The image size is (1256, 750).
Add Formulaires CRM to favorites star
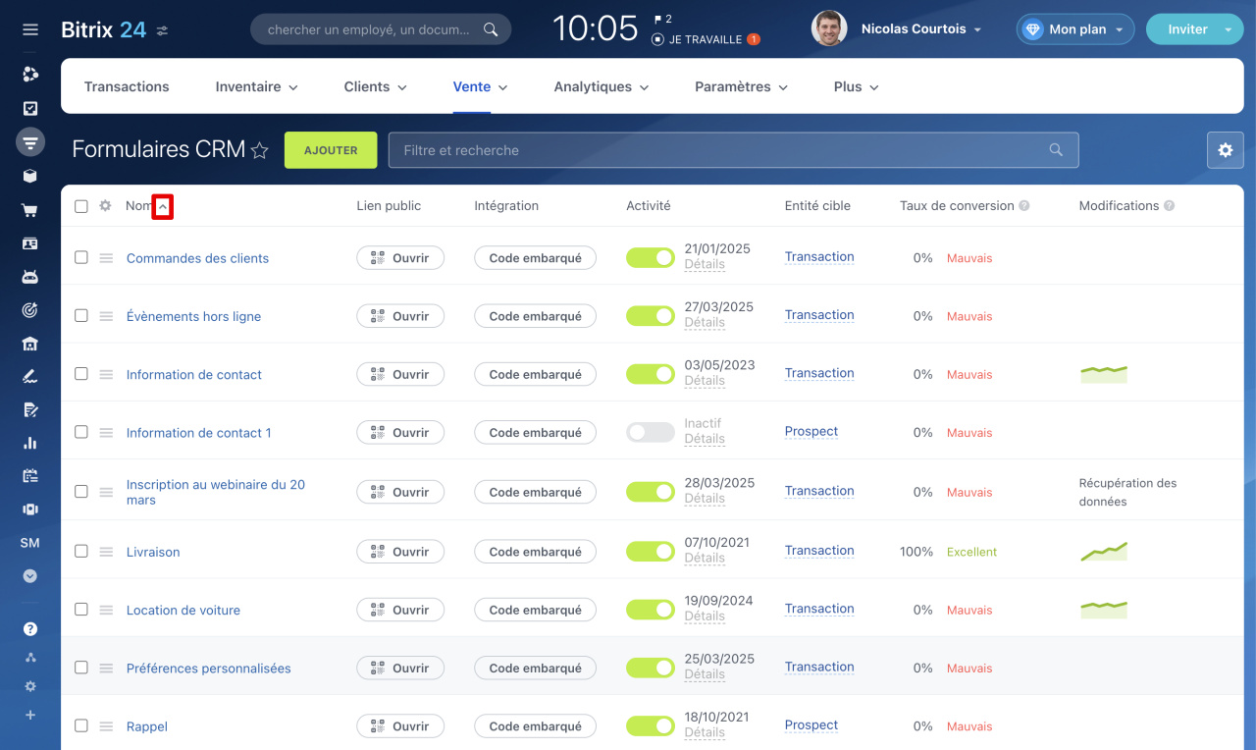[260, 150]
